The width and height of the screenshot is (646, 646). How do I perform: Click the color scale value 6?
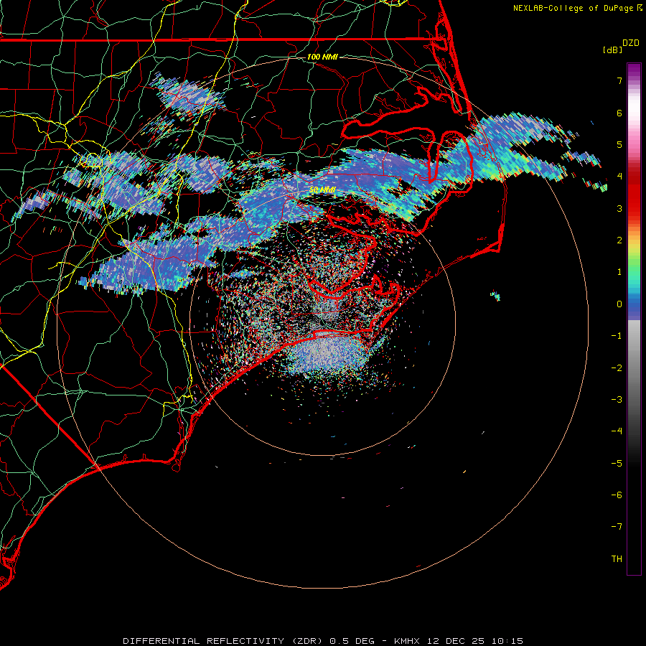point(619,113)
